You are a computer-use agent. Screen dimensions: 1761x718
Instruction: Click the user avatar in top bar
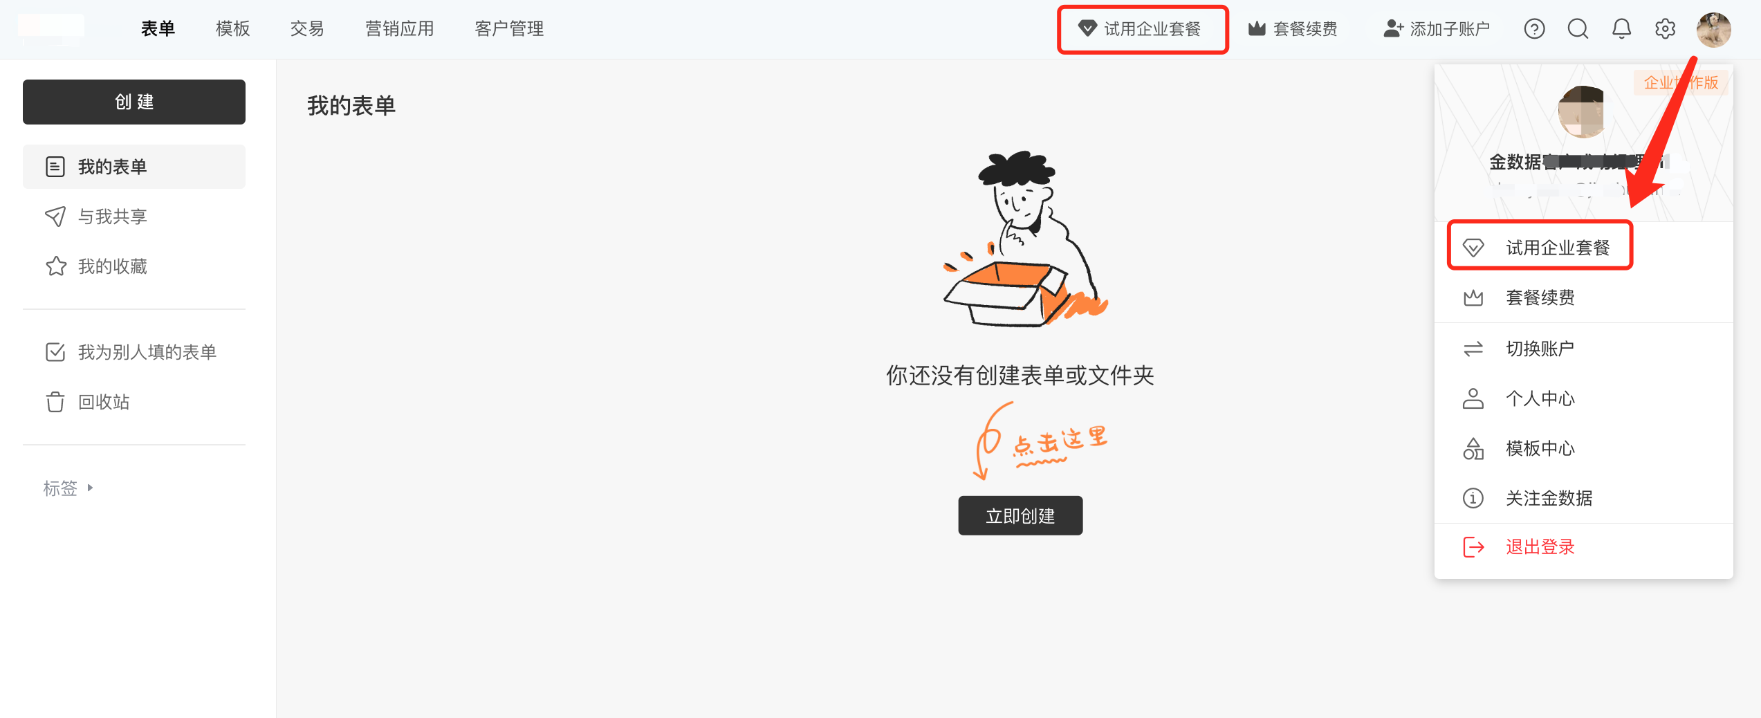coord(1714,29)
